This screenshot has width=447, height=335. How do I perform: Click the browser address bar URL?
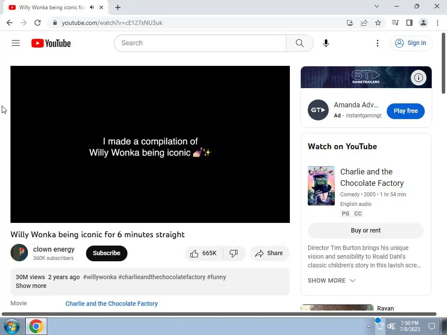pyautogui.click(x=112, y=23)
